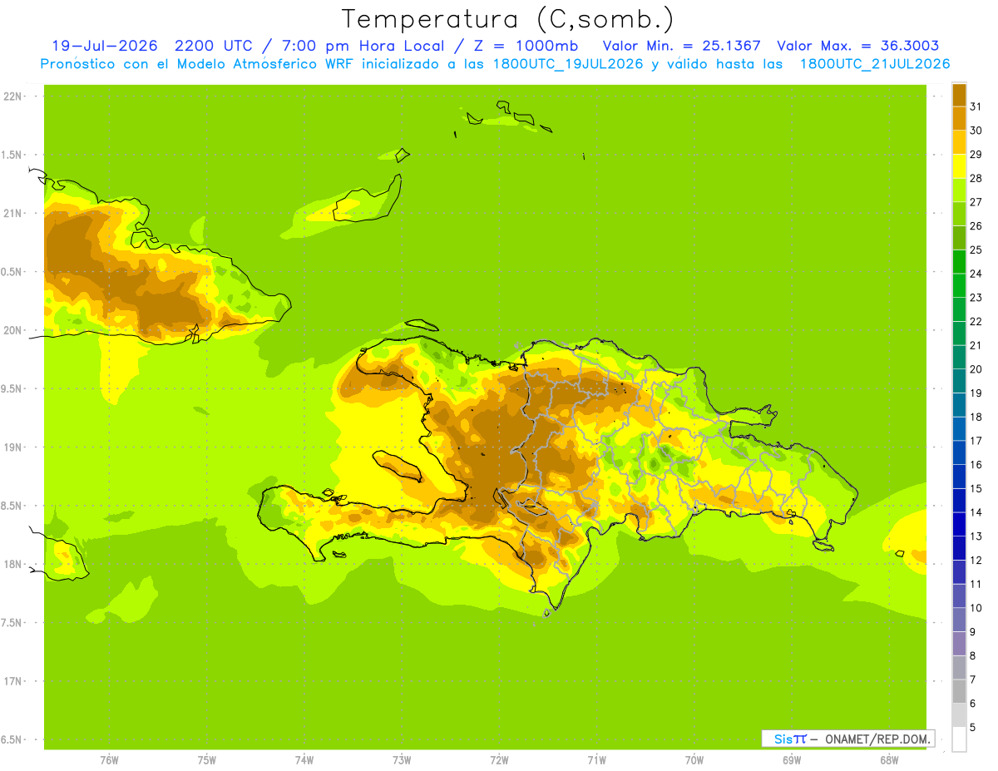
Task: Select the '22N' latitude label
Action: pos(12,96)
